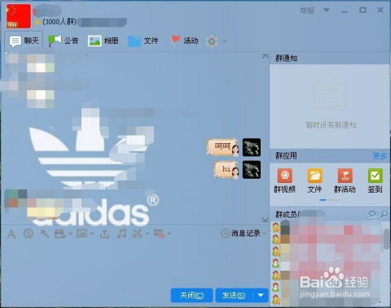Viewport: 391px width, 308px height.
Task: Click the music note icon
Action: coord(121,233)
